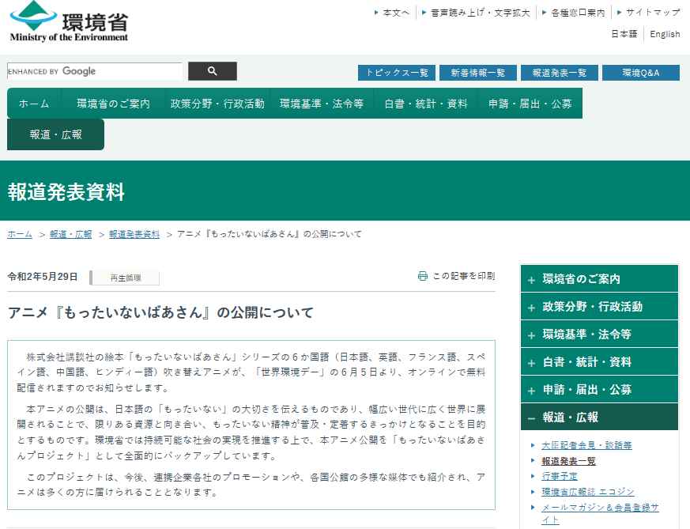The height and width of the screenshot is (529, 690).
Task: Click the printer icon to print article
Action: click(423, 276)
